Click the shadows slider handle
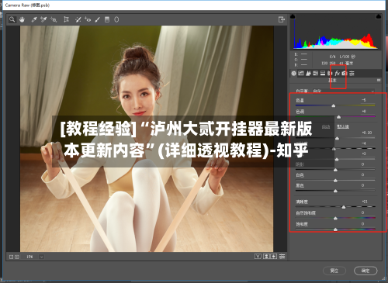The image size is (388, 283). [x=335, y=170]
